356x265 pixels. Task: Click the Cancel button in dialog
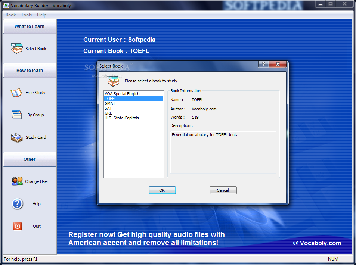(x=223, y=190)
